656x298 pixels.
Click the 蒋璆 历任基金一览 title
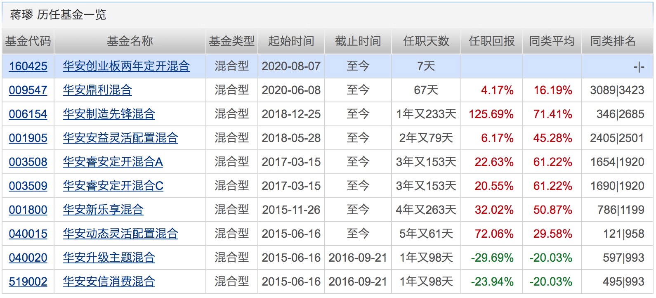[58, 15]
